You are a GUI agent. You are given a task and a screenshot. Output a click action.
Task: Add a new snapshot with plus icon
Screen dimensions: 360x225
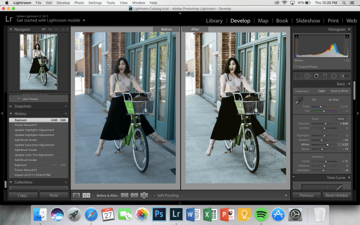click(x=66, y=106)
